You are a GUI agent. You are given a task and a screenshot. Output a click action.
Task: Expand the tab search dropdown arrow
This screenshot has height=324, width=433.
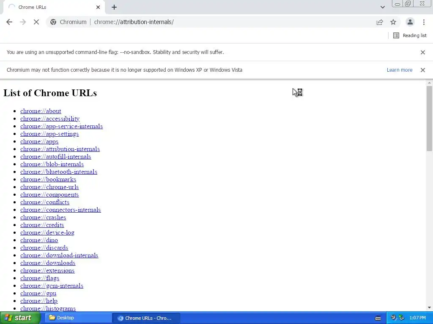[382, 7]
